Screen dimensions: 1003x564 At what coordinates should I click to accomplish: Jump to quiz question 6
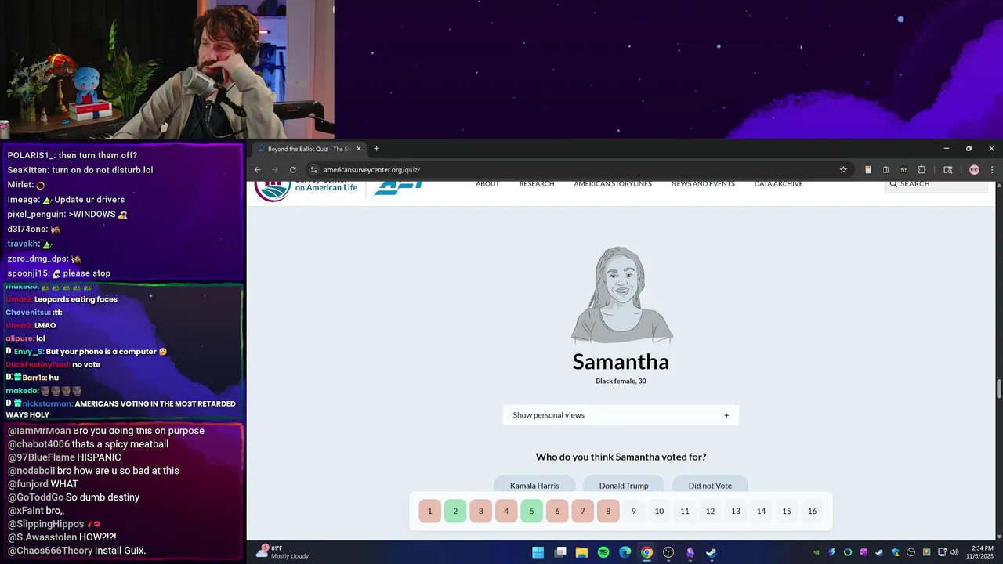click(x=557, y=512)
